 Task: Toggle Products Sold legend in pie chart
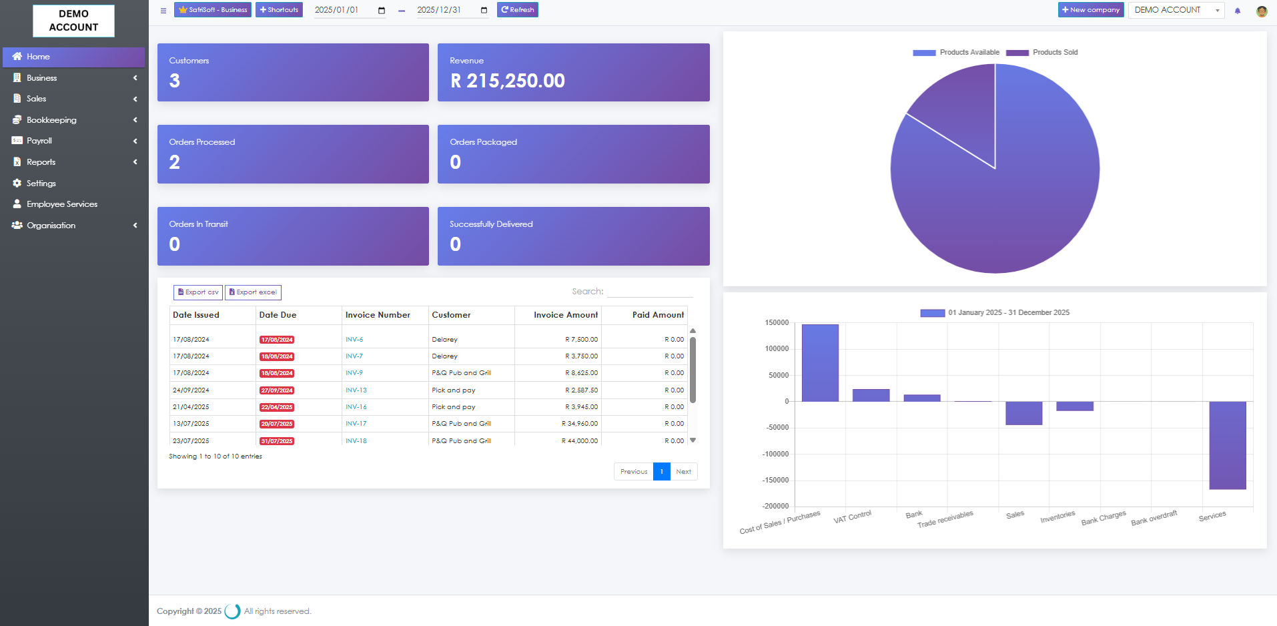tap(1041, 52)
